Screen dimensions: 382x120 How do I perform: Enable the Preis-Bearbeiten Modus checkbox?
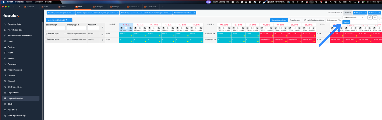(x=305, y=20)
